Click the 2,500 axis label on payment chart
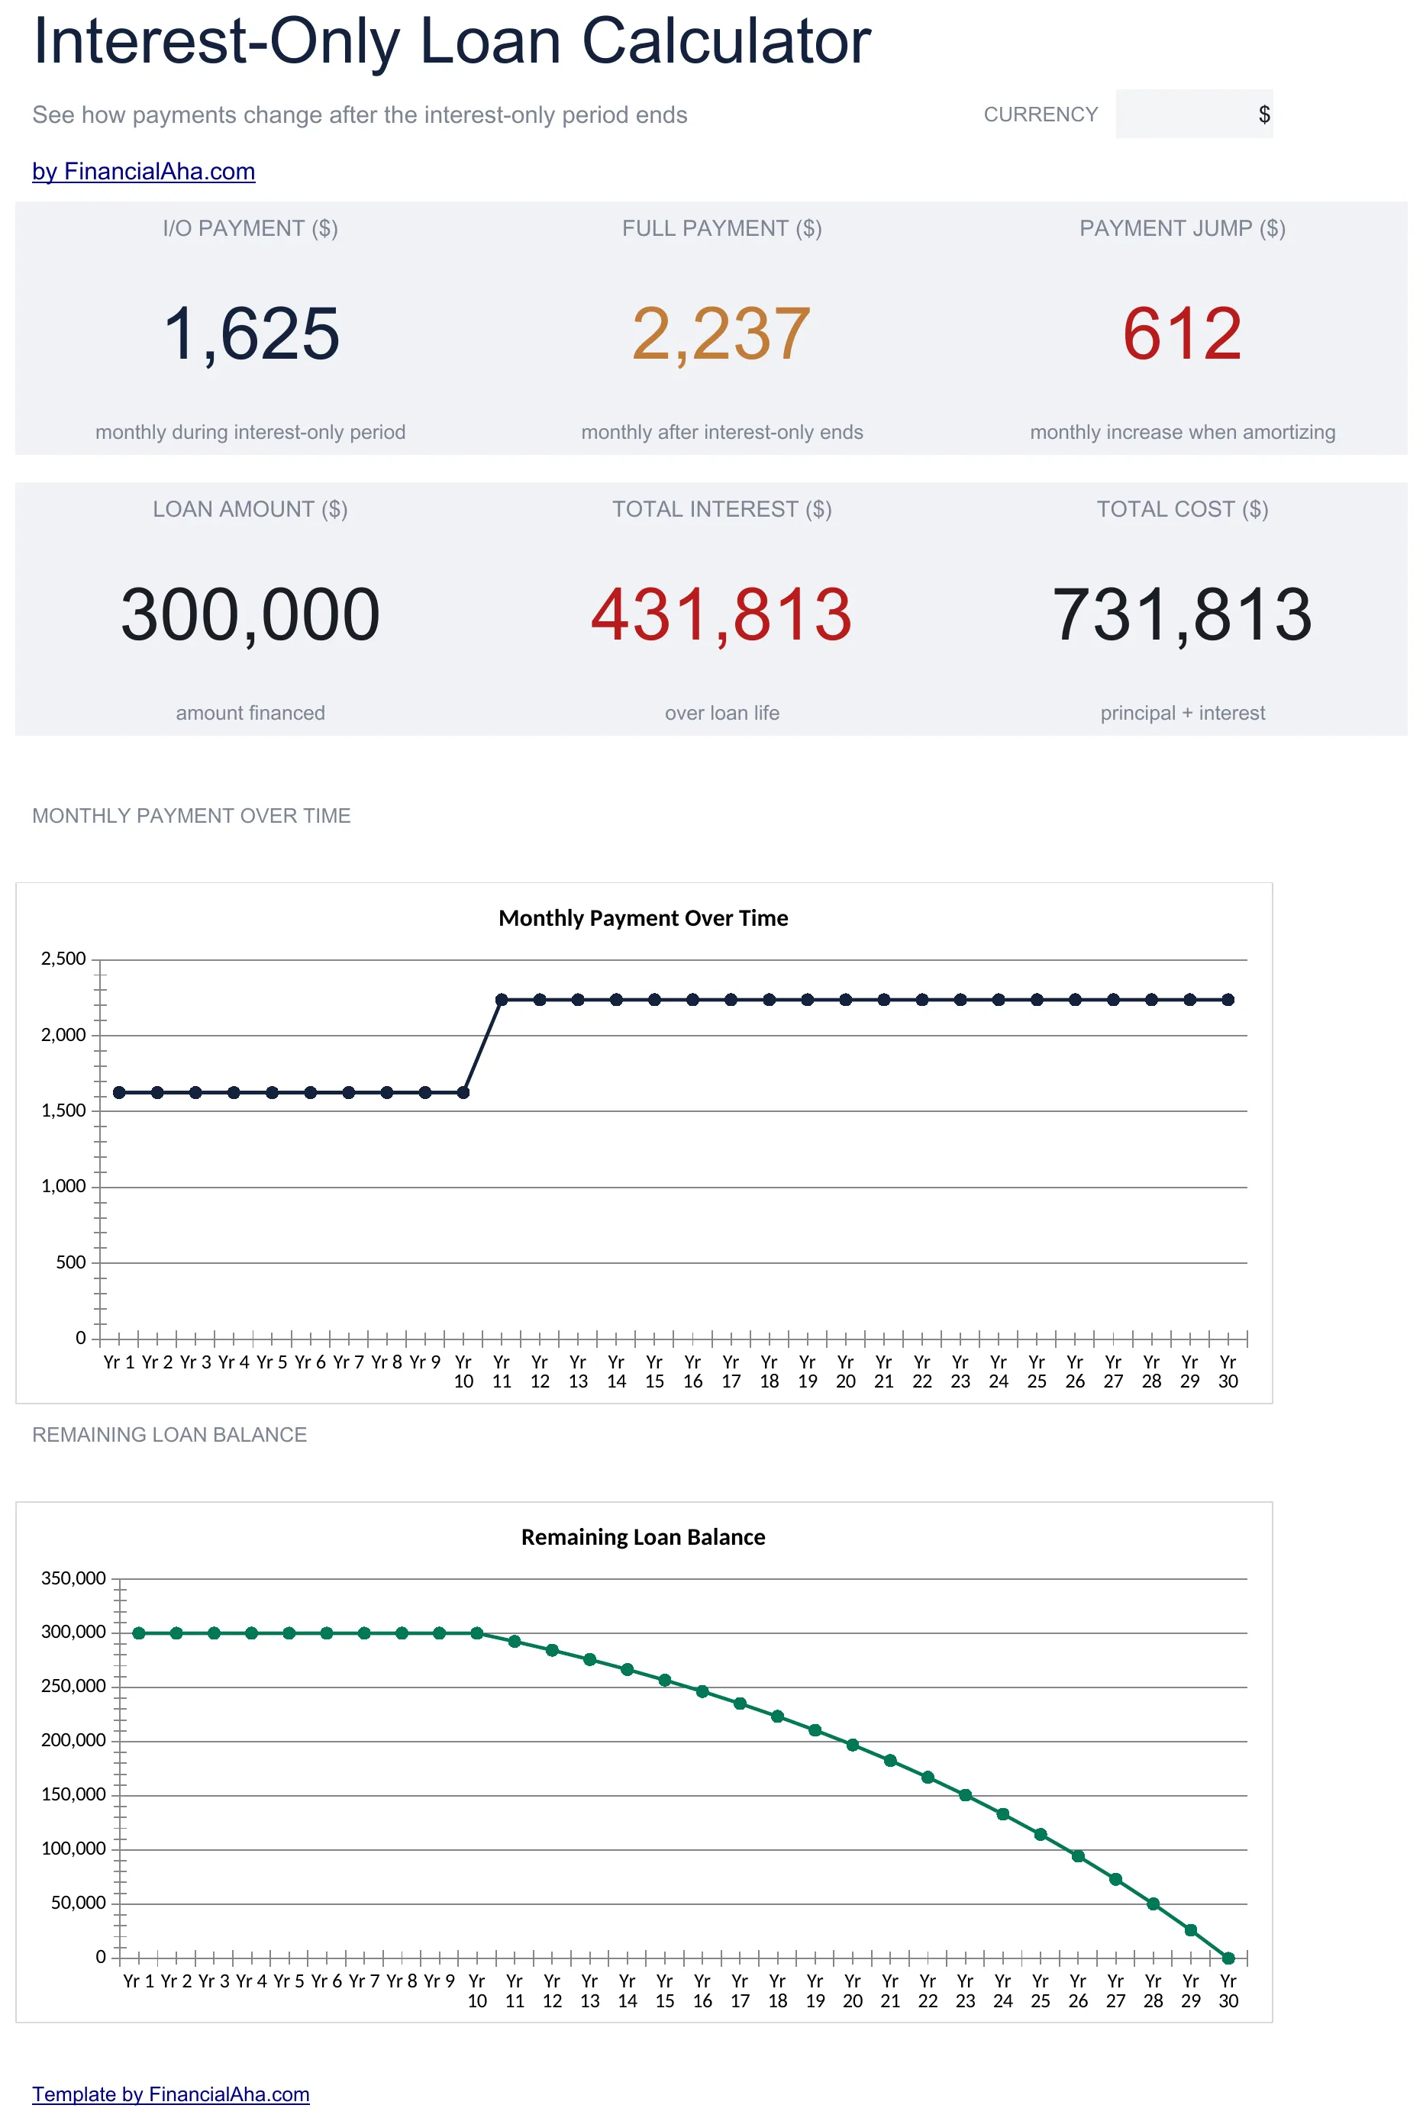The width and height of the screenshot is (1423, 2121). coord(63,959)
